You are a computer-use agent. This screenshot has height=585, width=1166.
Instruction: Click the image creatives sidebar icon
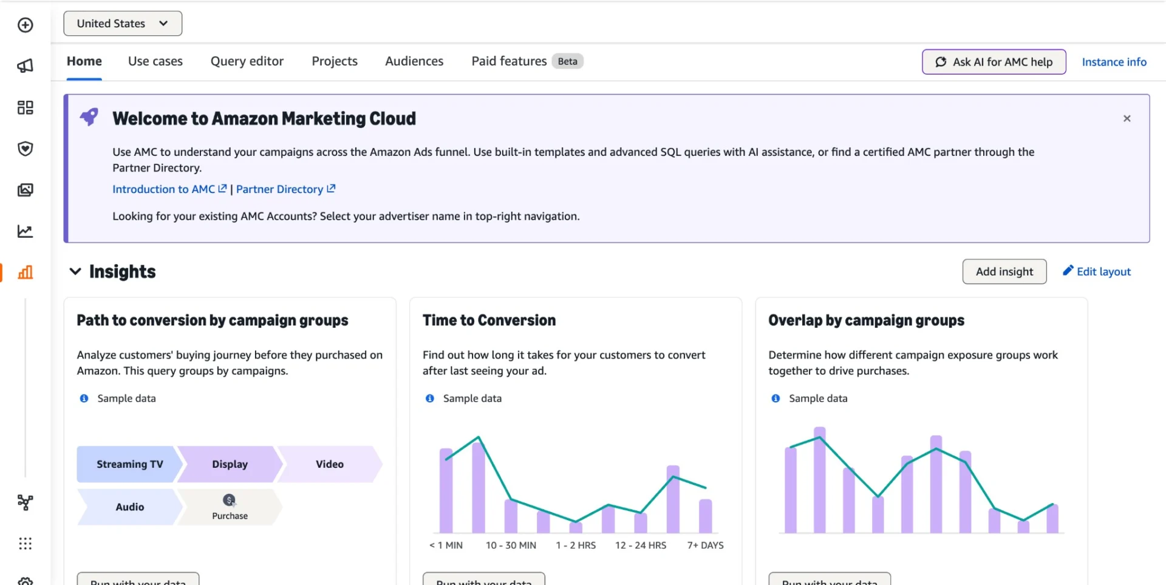point(25,190)
